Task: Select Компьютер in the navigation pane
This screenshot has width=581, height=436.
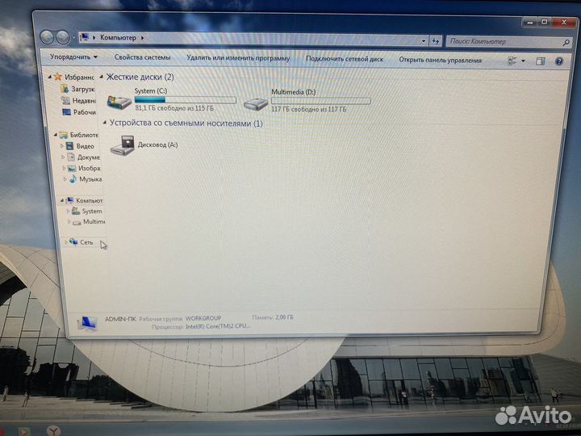Action: coord(85,200)
